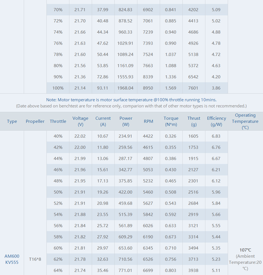
Task: Click the Efficiency (g/W) column header
Action: 216,121
